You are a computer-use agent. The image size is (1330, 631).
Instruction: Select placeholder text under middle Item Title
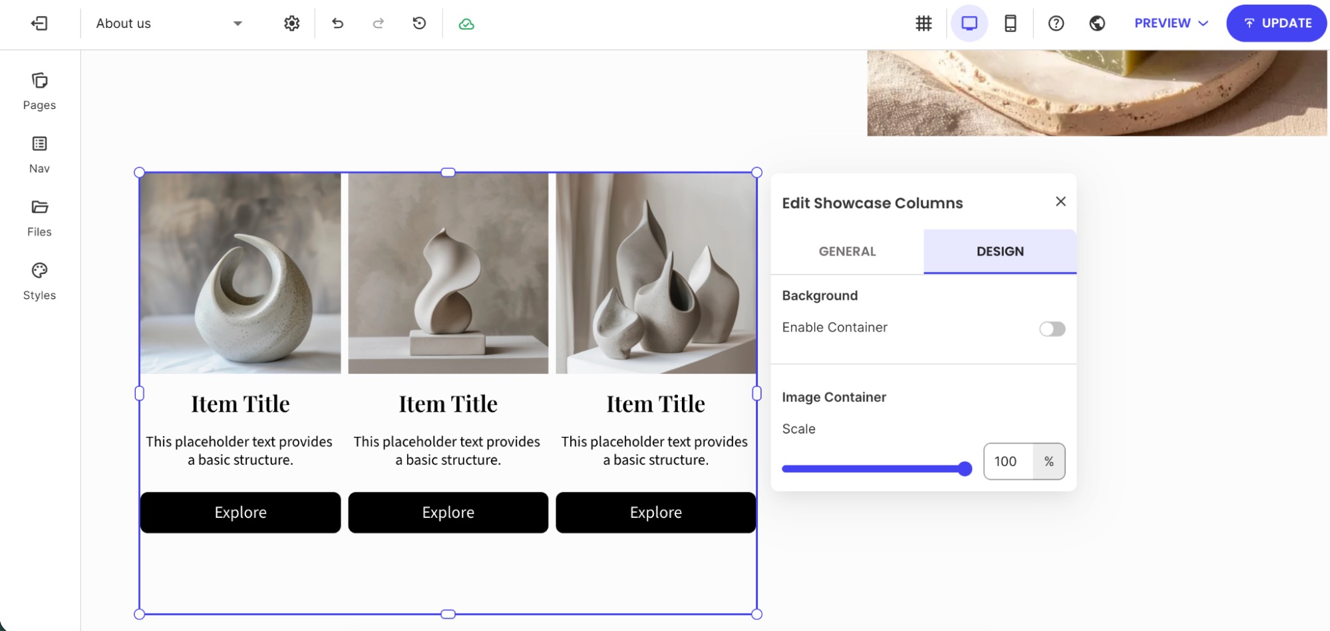pos(447,451)
